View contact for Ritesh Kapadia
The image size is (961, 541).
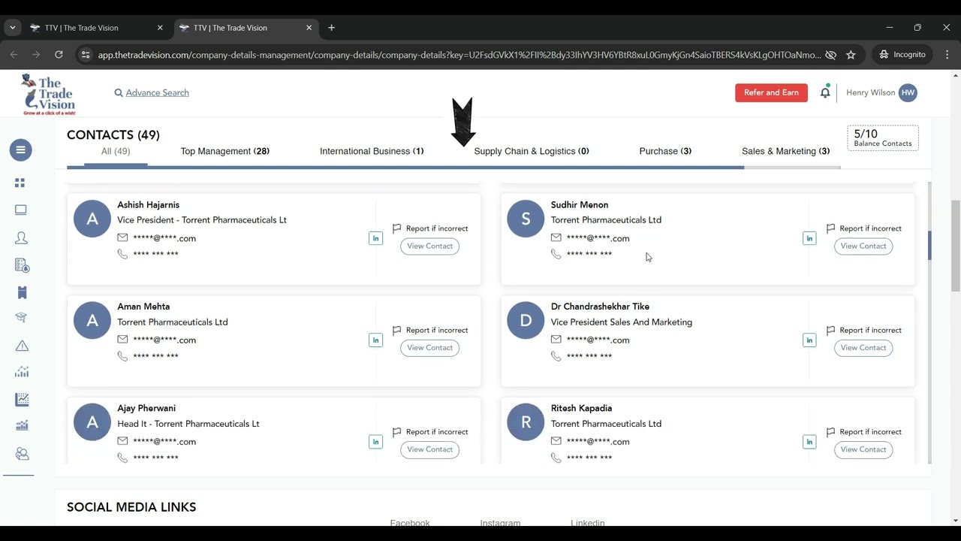tap(863, 449)
